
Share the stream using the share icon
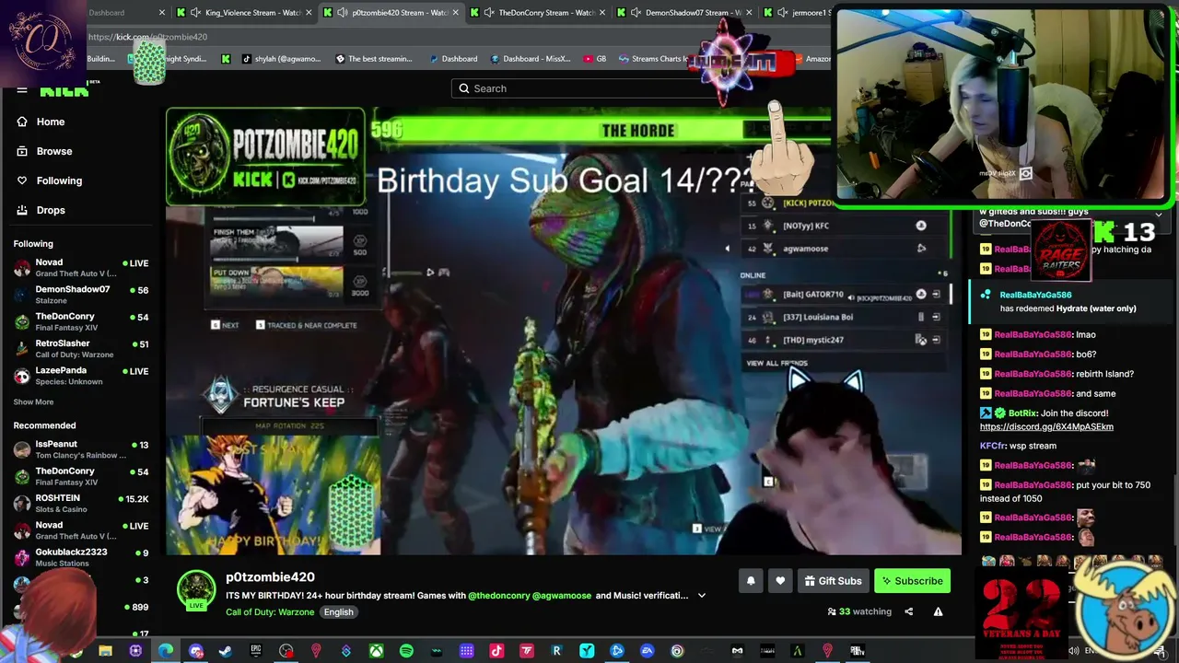click(x=908, y=611)
